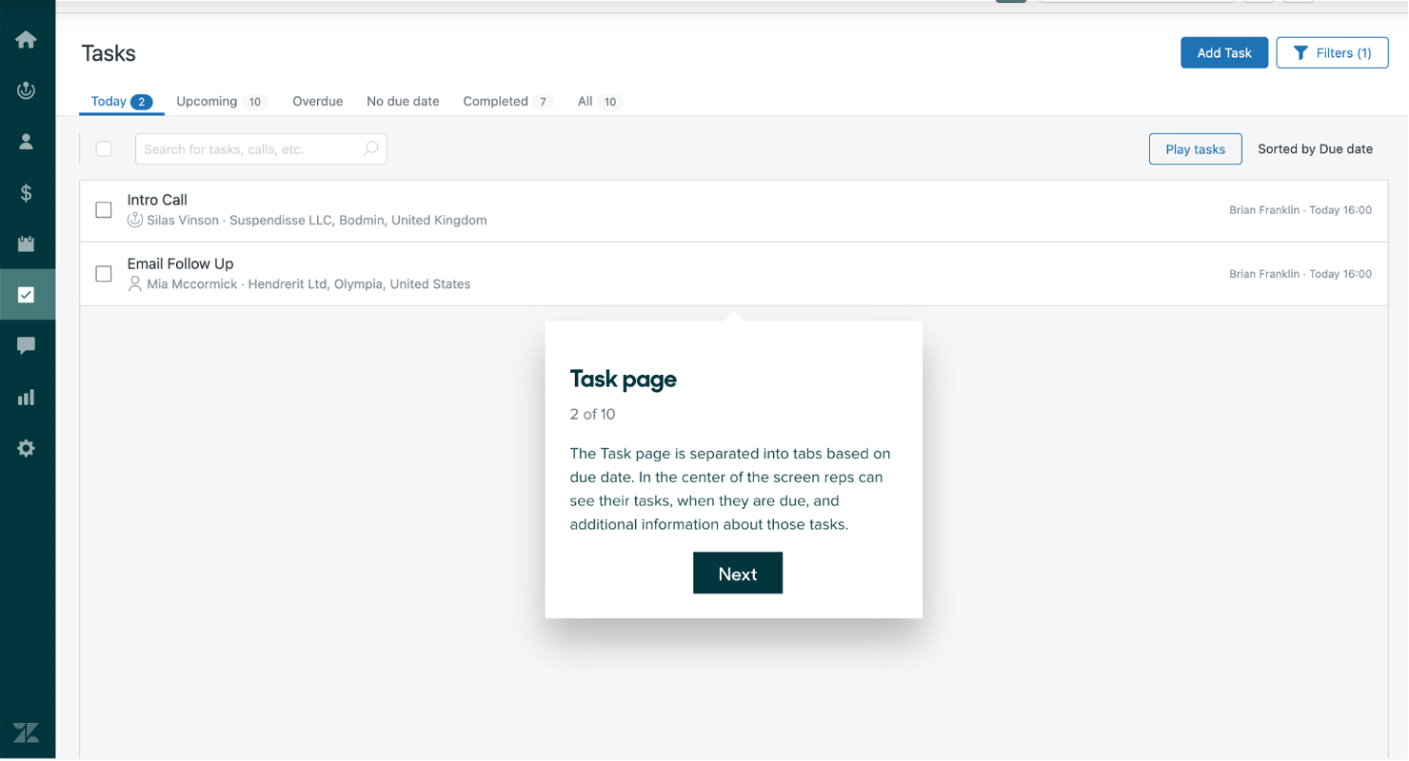Check the Email Follow Up task checkbox
Screen dimensions: 1409x761
click(103, 273)
